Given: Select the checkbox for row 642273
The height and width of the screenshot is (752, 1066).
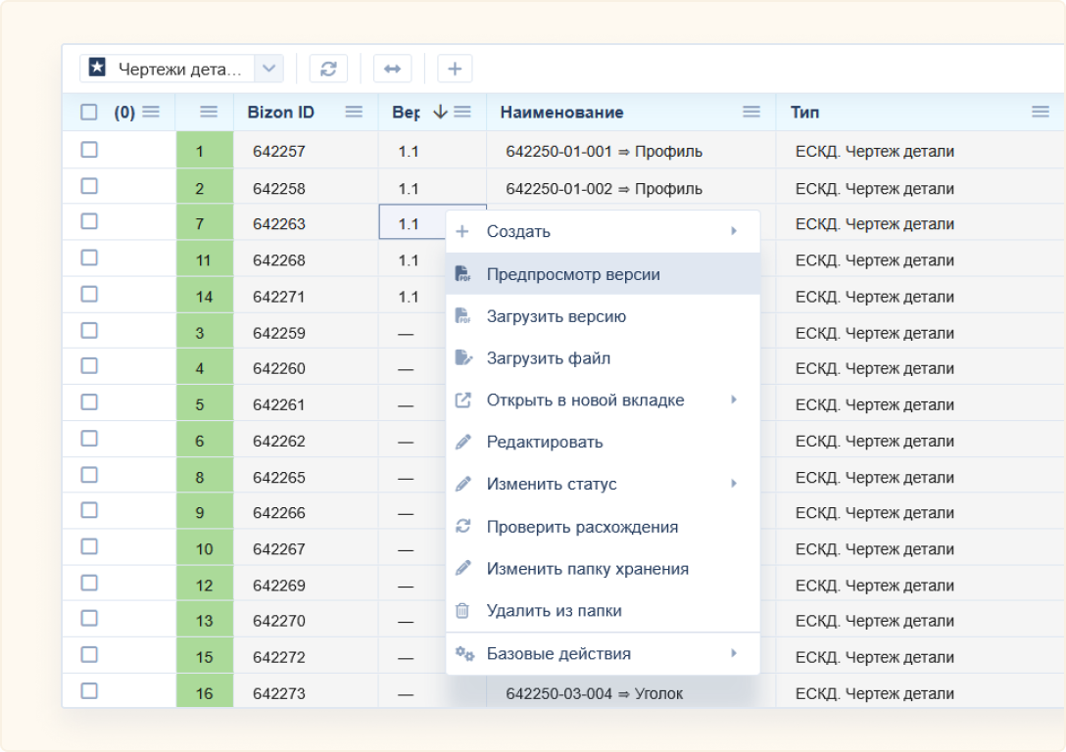Looking at the screenshot, I should click(89, 691).
